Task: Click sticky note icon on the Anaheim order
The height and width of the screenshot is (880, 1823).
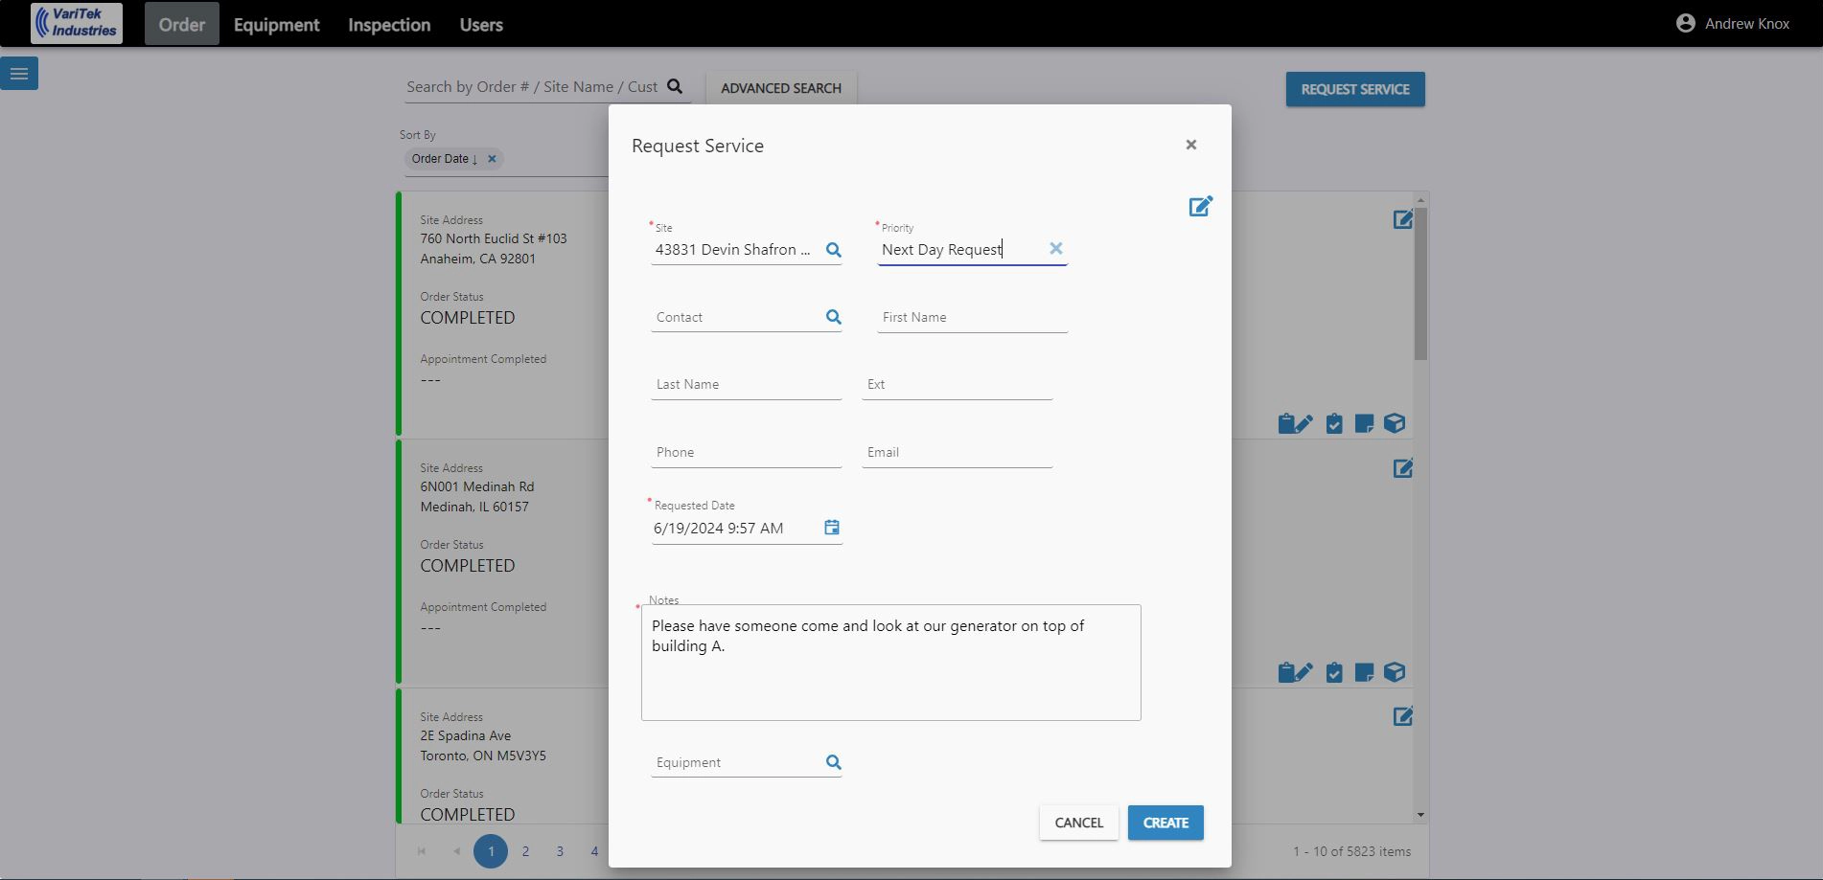Action: [x=1364, y=423]
